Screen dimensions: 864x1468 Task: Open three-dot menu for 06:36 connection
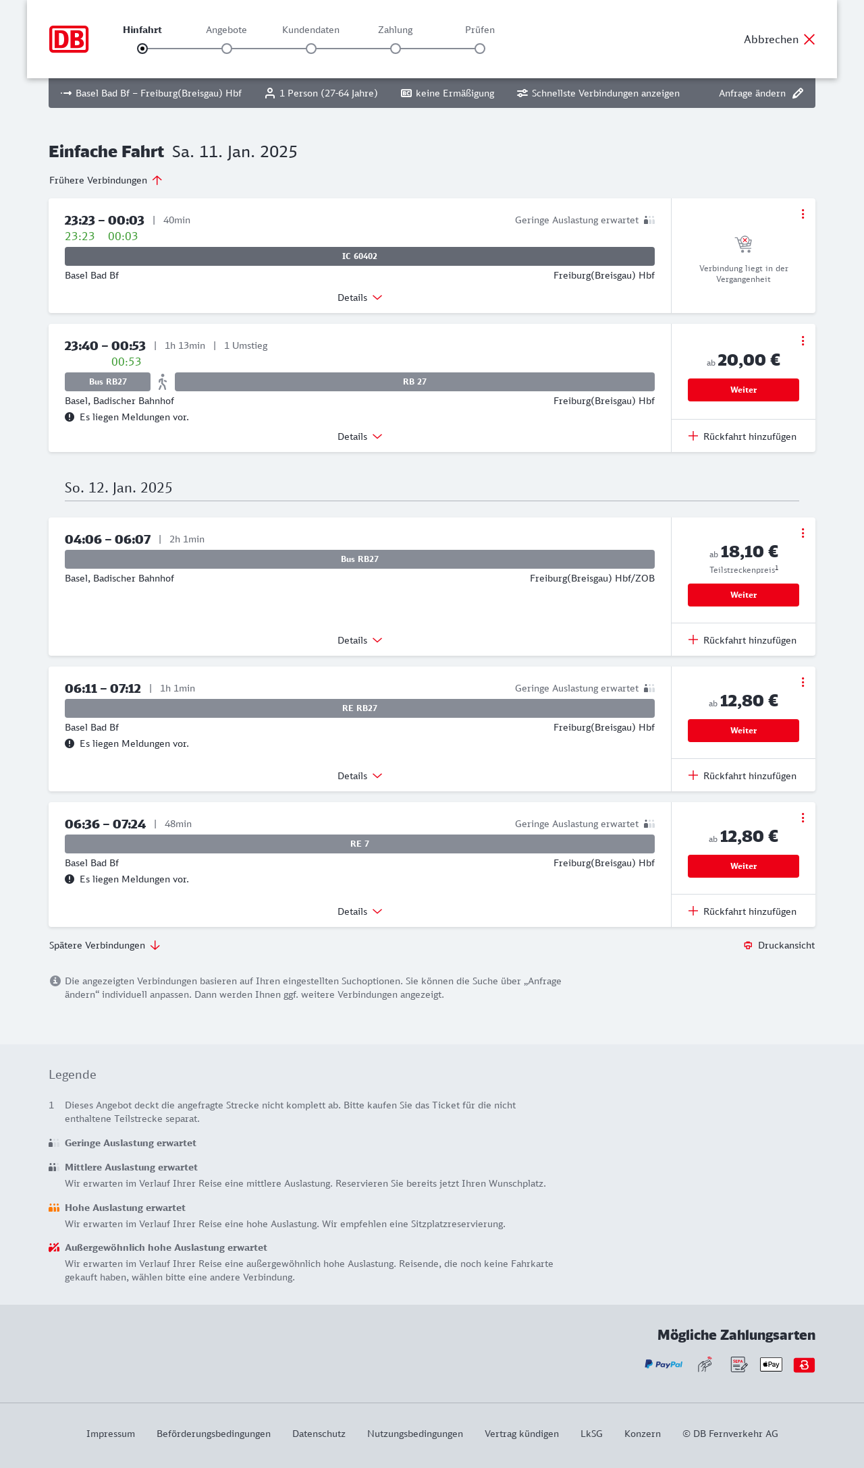pos(803,818)
